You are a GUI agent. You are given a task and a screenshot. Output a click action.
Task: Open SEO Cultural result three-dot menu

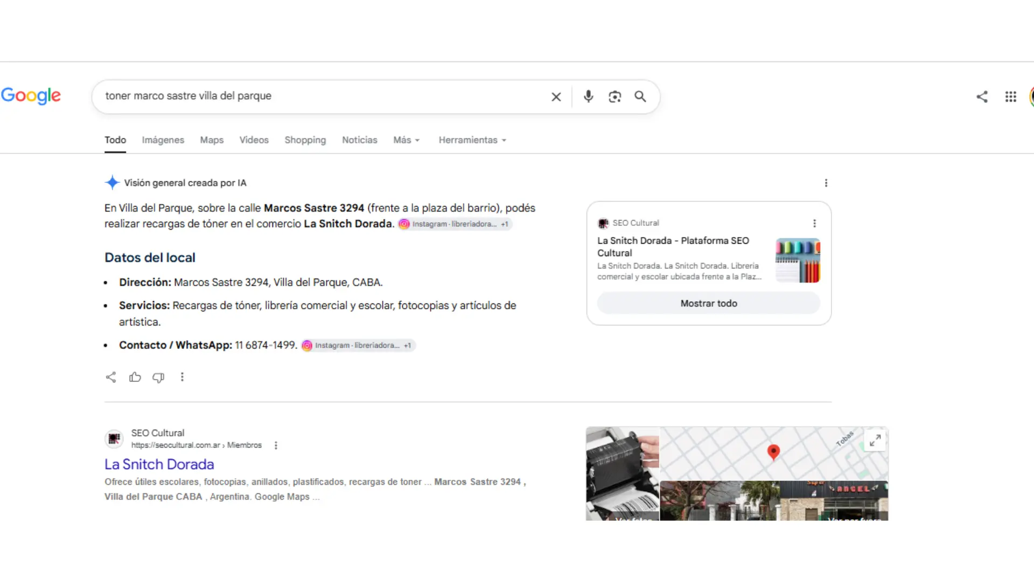tap(276, 445)
